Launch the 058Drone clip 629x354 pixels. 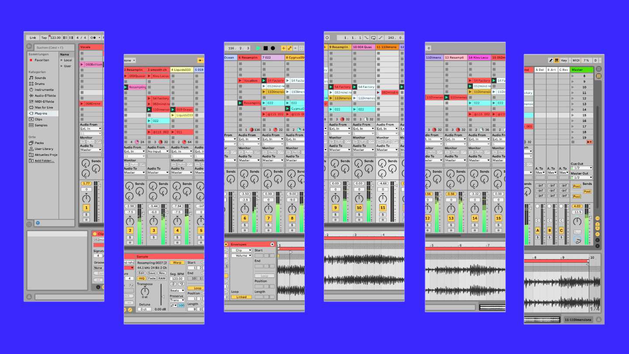pyautogui.click(x=91, y=104)
